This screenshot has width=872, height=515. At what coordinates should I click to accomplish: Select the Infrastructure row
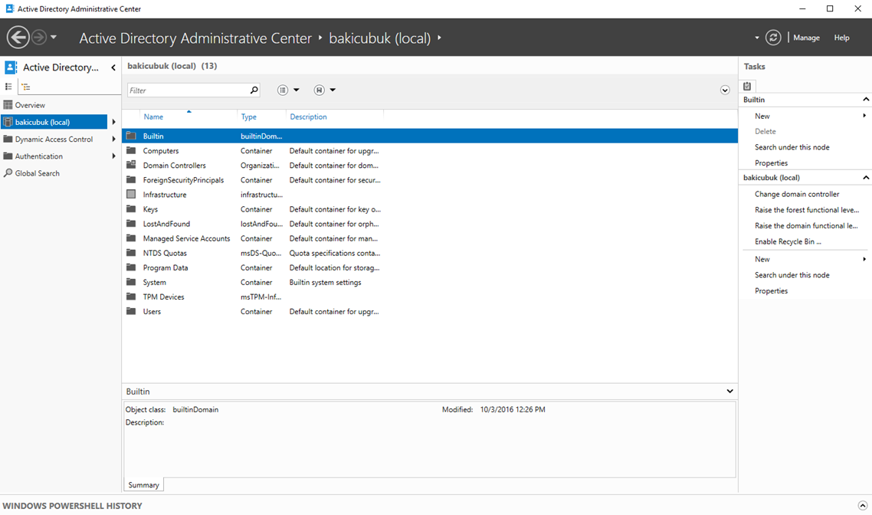430,195
